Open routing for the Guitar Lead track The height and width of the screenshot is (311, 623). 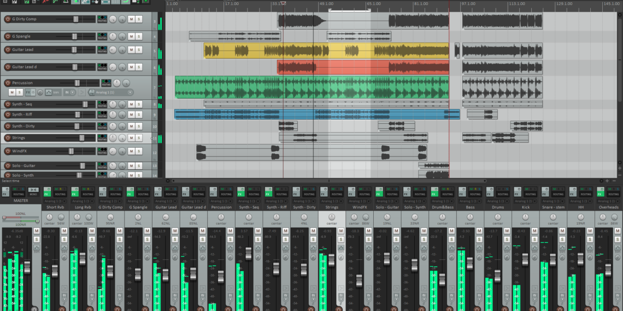coord(102,50)
